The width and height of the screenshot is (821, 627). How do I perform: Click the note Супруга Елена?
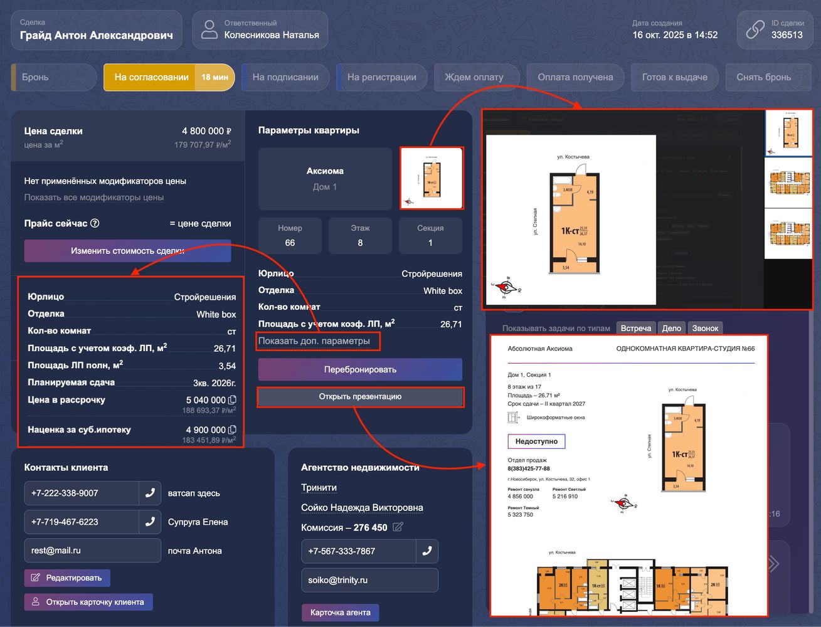(x=198, y=522)
